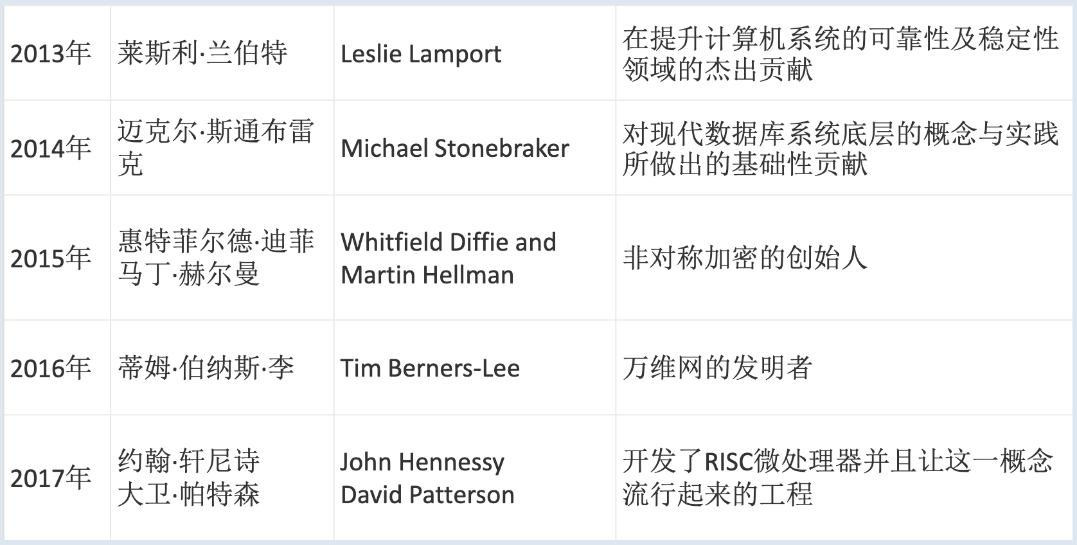The height and width of the screenshot is (545, 1077).
Task: Click the 2015年 year cell
Action: (x=57, y=258)
